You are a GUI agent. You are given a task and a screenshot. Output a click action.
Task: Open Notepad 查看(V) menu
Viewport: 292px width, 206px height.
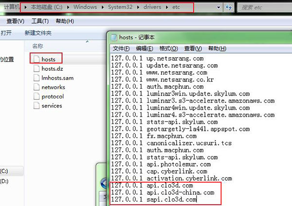pos(193,48)
